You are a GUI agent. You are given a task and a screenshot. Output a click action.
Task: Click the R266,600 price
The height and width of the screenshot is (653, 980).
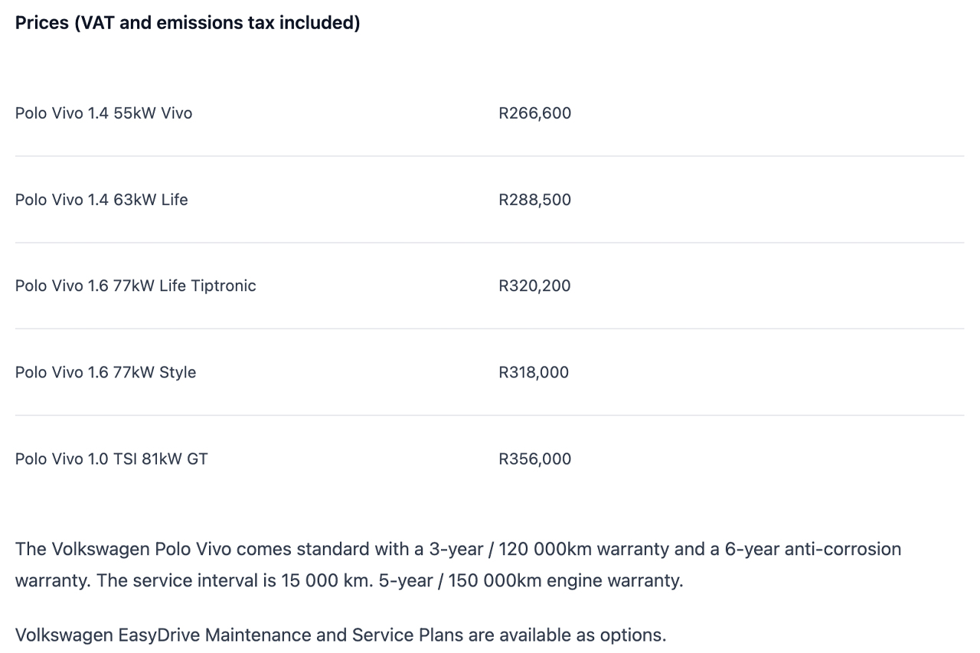[534, 113]
